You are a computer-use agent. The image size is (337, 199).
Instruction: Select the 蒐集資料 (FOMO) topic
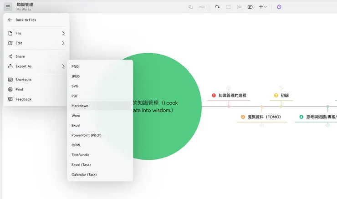coord(261,117)
